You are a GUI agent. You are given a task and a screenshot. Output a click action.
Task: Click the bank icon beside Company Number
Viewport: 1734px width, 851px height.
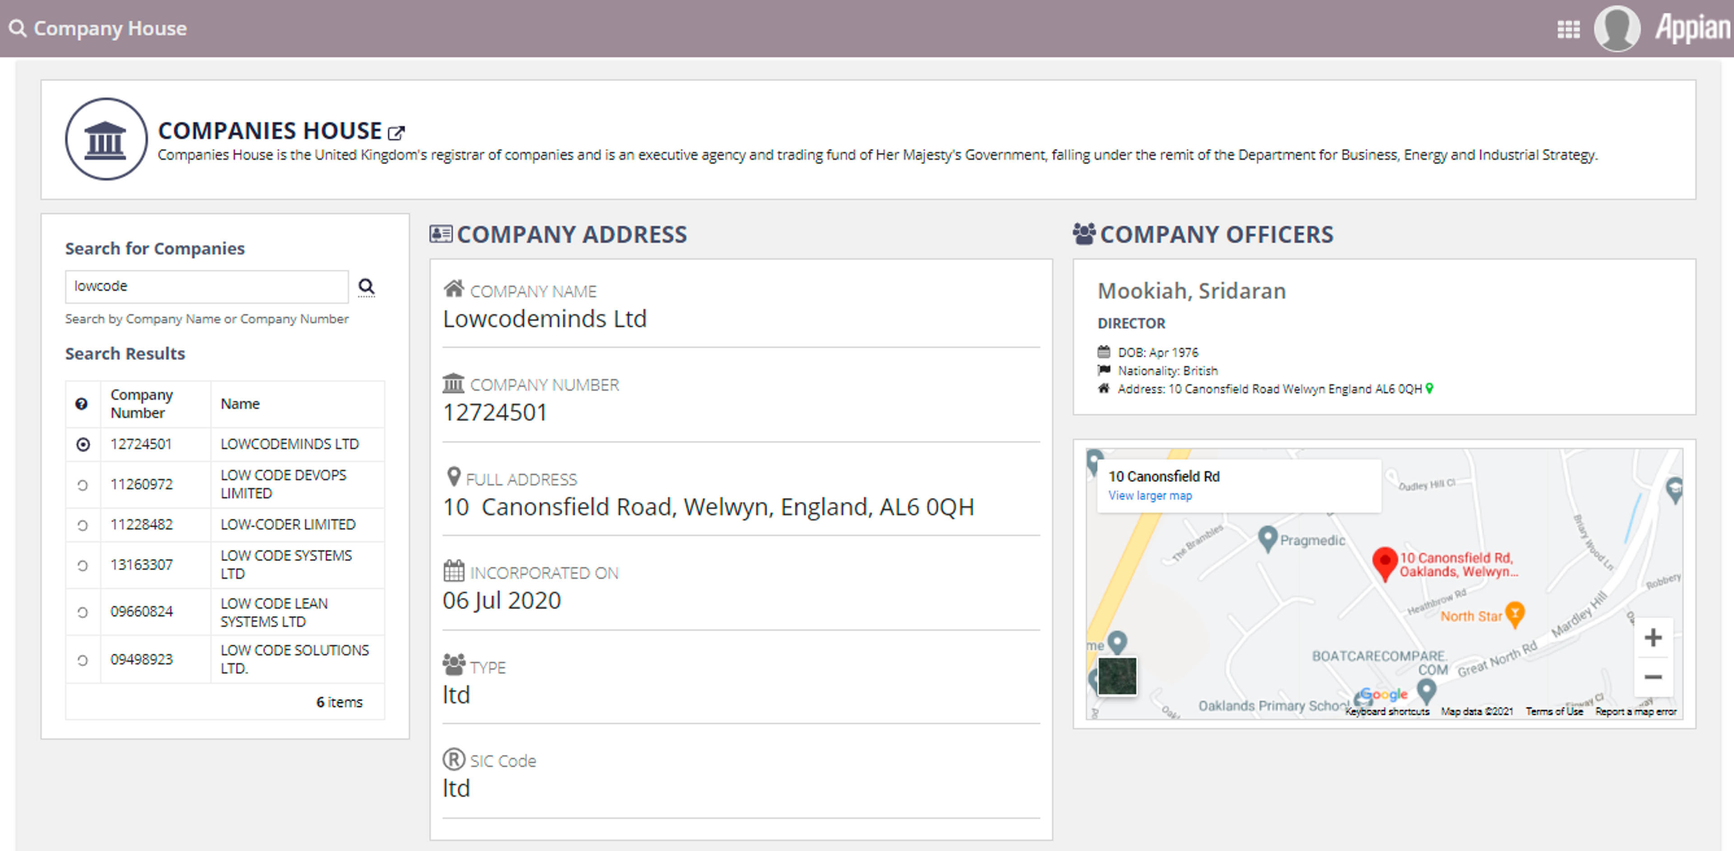coord(454,383)
